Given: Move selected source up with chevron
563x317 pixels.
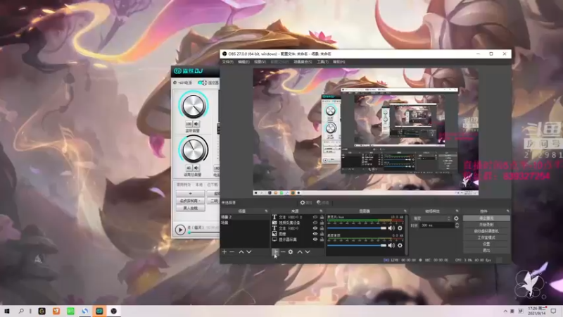Looking at the screenshot, I should click(300, 252).
